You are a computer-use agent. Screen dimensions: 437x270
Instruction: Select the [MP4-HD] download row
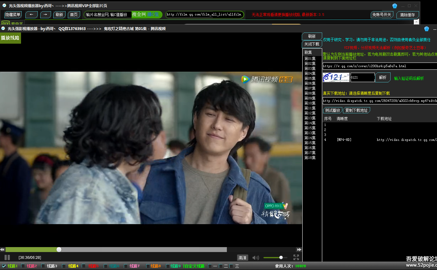[x=380, y=140]
